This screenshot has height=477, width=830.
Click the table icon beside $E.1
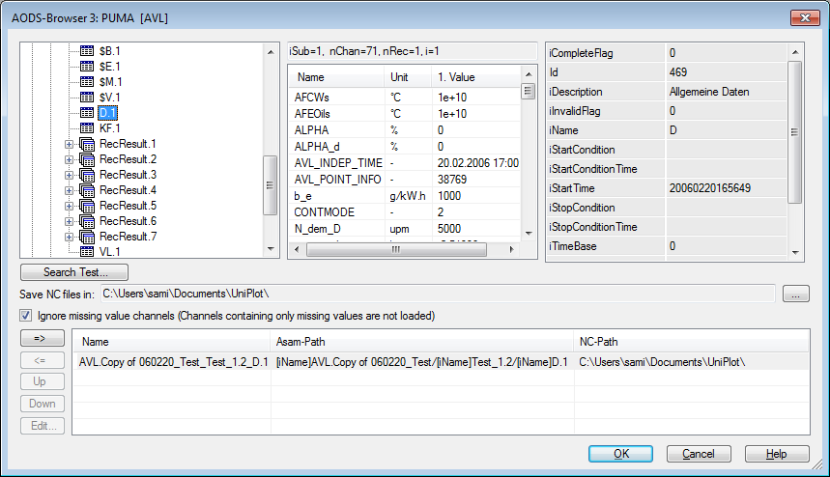[86, 66]
